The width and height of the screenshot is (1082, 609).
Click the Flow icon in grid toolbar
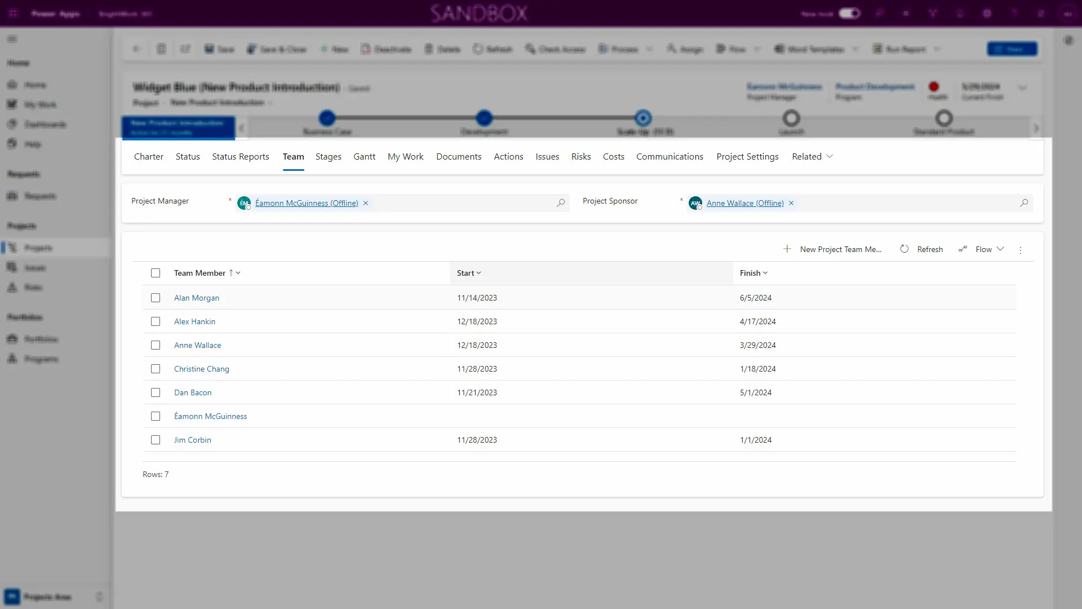tap(963, 249)
